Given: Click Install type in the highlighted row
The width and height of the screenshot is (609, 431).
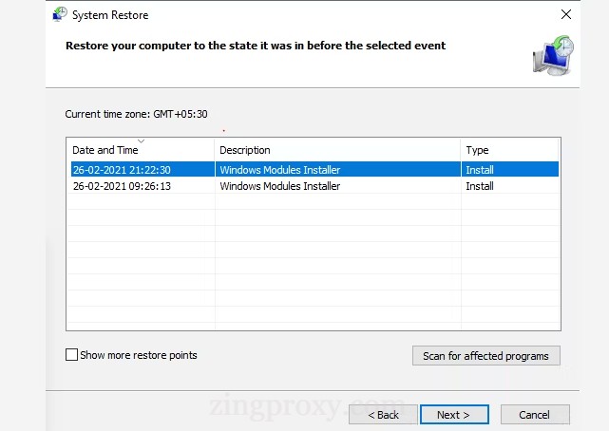Looking at the screenshot, I should pyautogui.click(x=480, y=170).
